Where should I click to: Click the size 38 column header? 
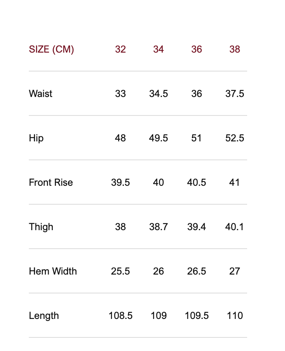click(235, 49)
